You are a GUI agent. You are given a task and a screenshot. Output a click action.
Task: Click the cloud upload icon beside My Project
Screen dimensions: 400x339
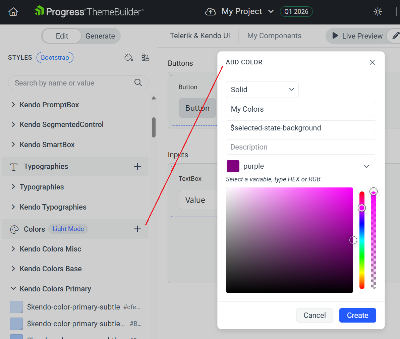pos(210,11)
